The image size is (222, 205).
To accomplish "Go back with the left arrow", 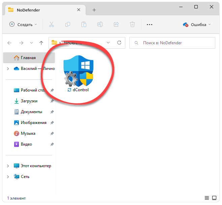I will pos(9,43).
